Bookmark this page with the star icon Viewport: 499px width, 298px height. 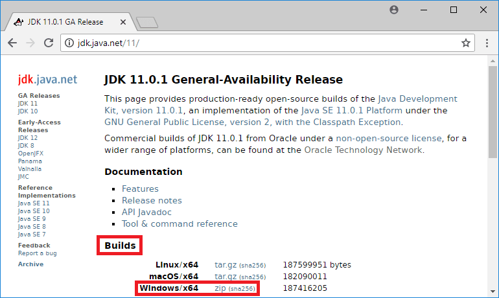(465, 43)
